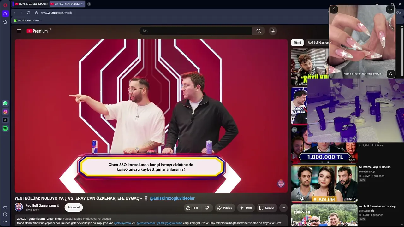Open 'Muhtemel Aşk 8. Bölüm' video title
Image resolution: width=404 pixels, height=227 pixels.
click(375, 167)
